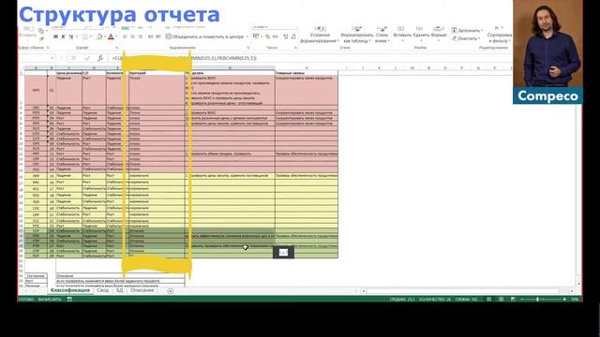Increase decimal places
600x337 pixels.
pos(285,37)
